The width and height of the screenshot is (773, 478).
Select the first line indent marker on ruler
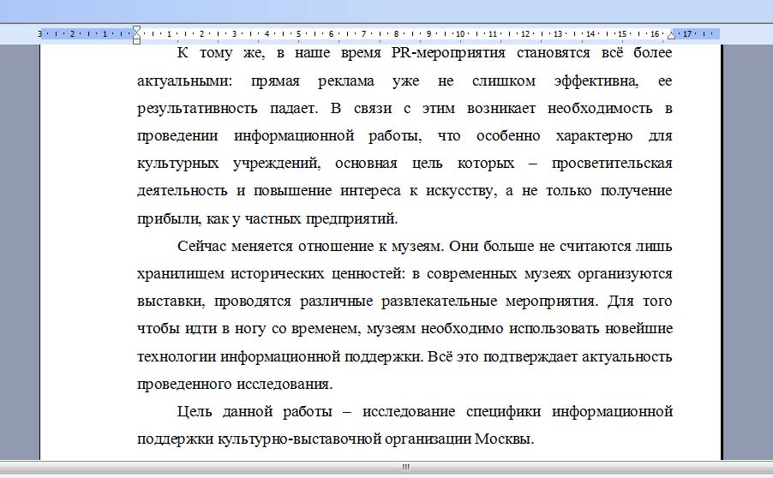click(136, 29)
